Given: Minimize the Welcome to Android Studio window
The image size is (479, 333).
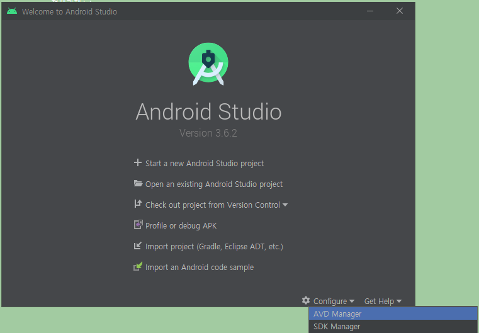Looking at the screenshot, I should [370, 11].
